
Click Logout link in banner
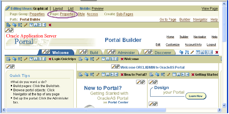[x=211, y=45]
